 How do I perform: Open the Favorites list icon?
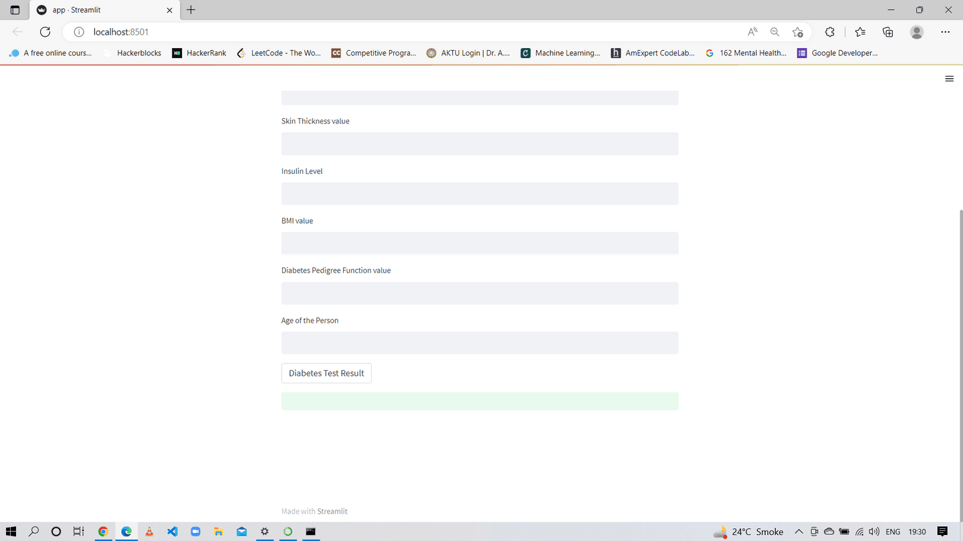(860, 32)
